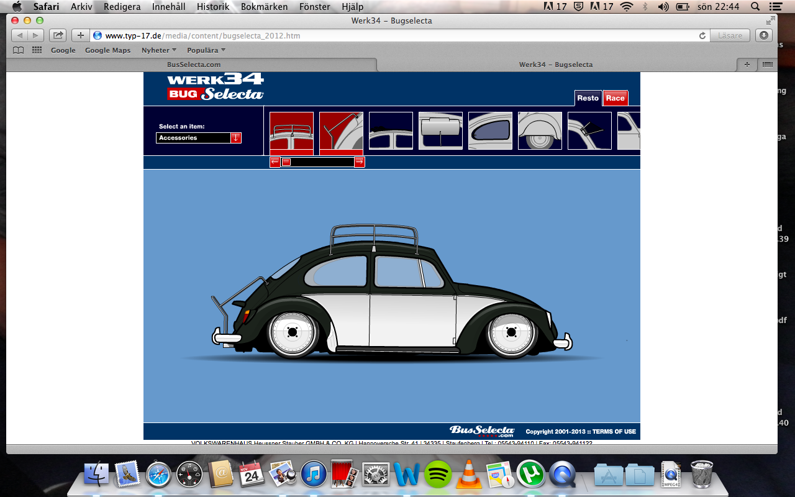Click the Läsare reader button
The image size is (795, 497).
coord(730,35)
